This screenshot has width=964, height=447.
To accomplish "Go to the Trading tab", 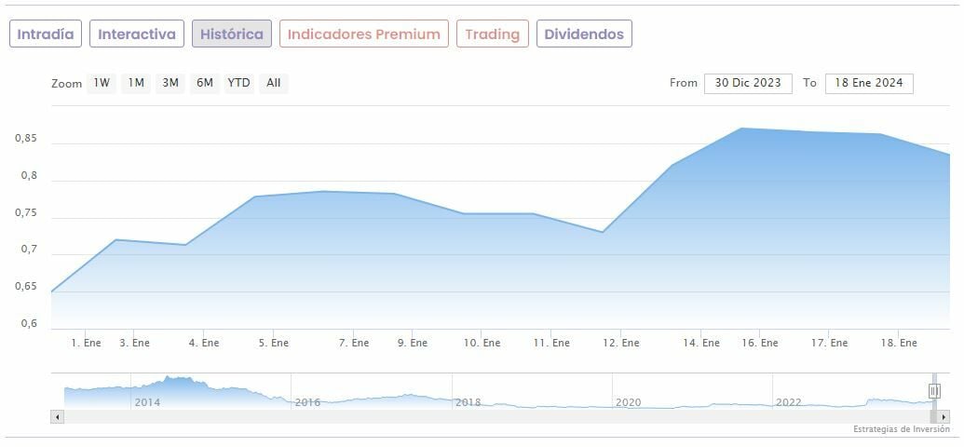I will point(492,34).
